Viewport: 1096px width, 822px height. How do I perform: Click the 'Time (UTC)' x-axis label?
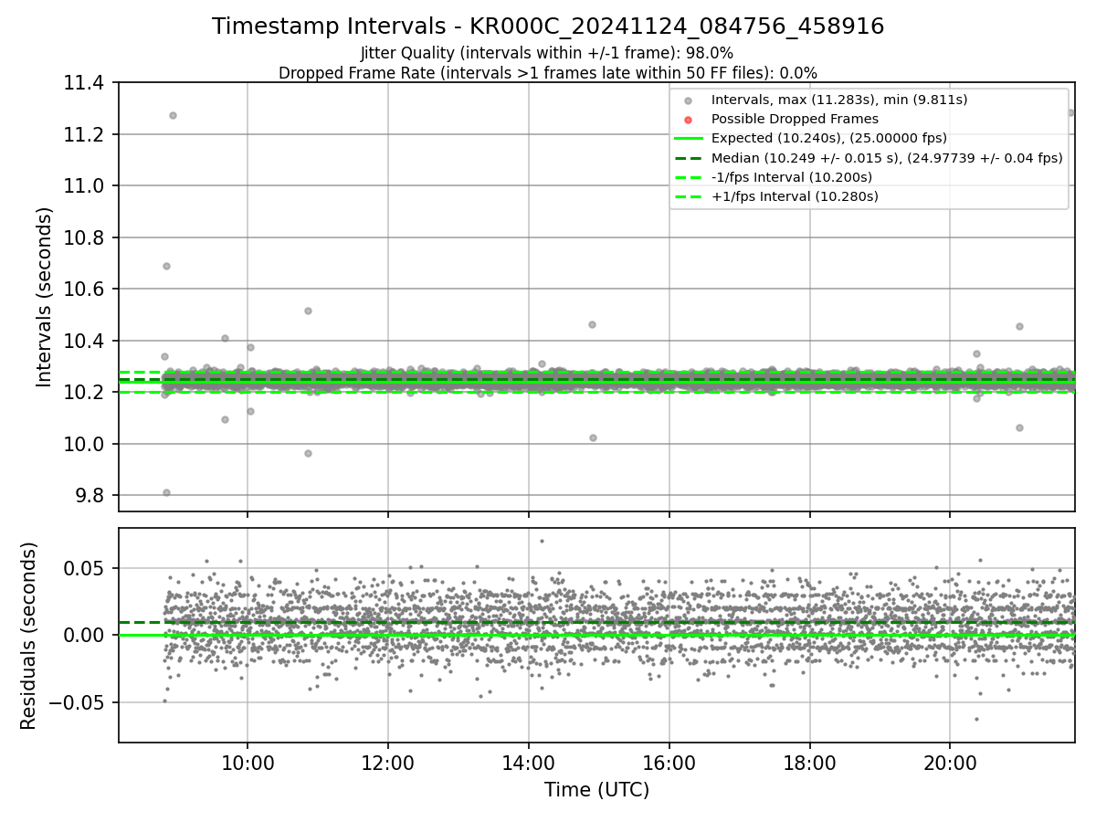tap(596, 790)
